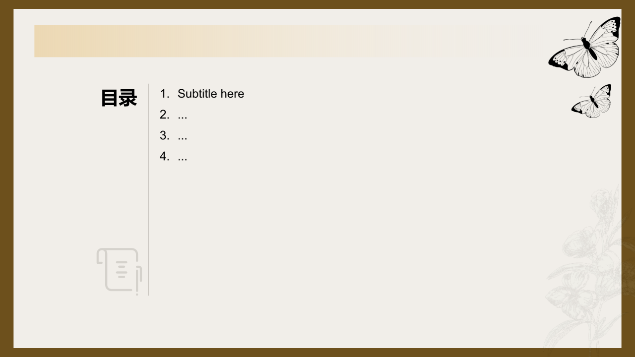Select the small butterfly illustration
The height and width of the screenshot is (357, 635).
click(591, 101)
